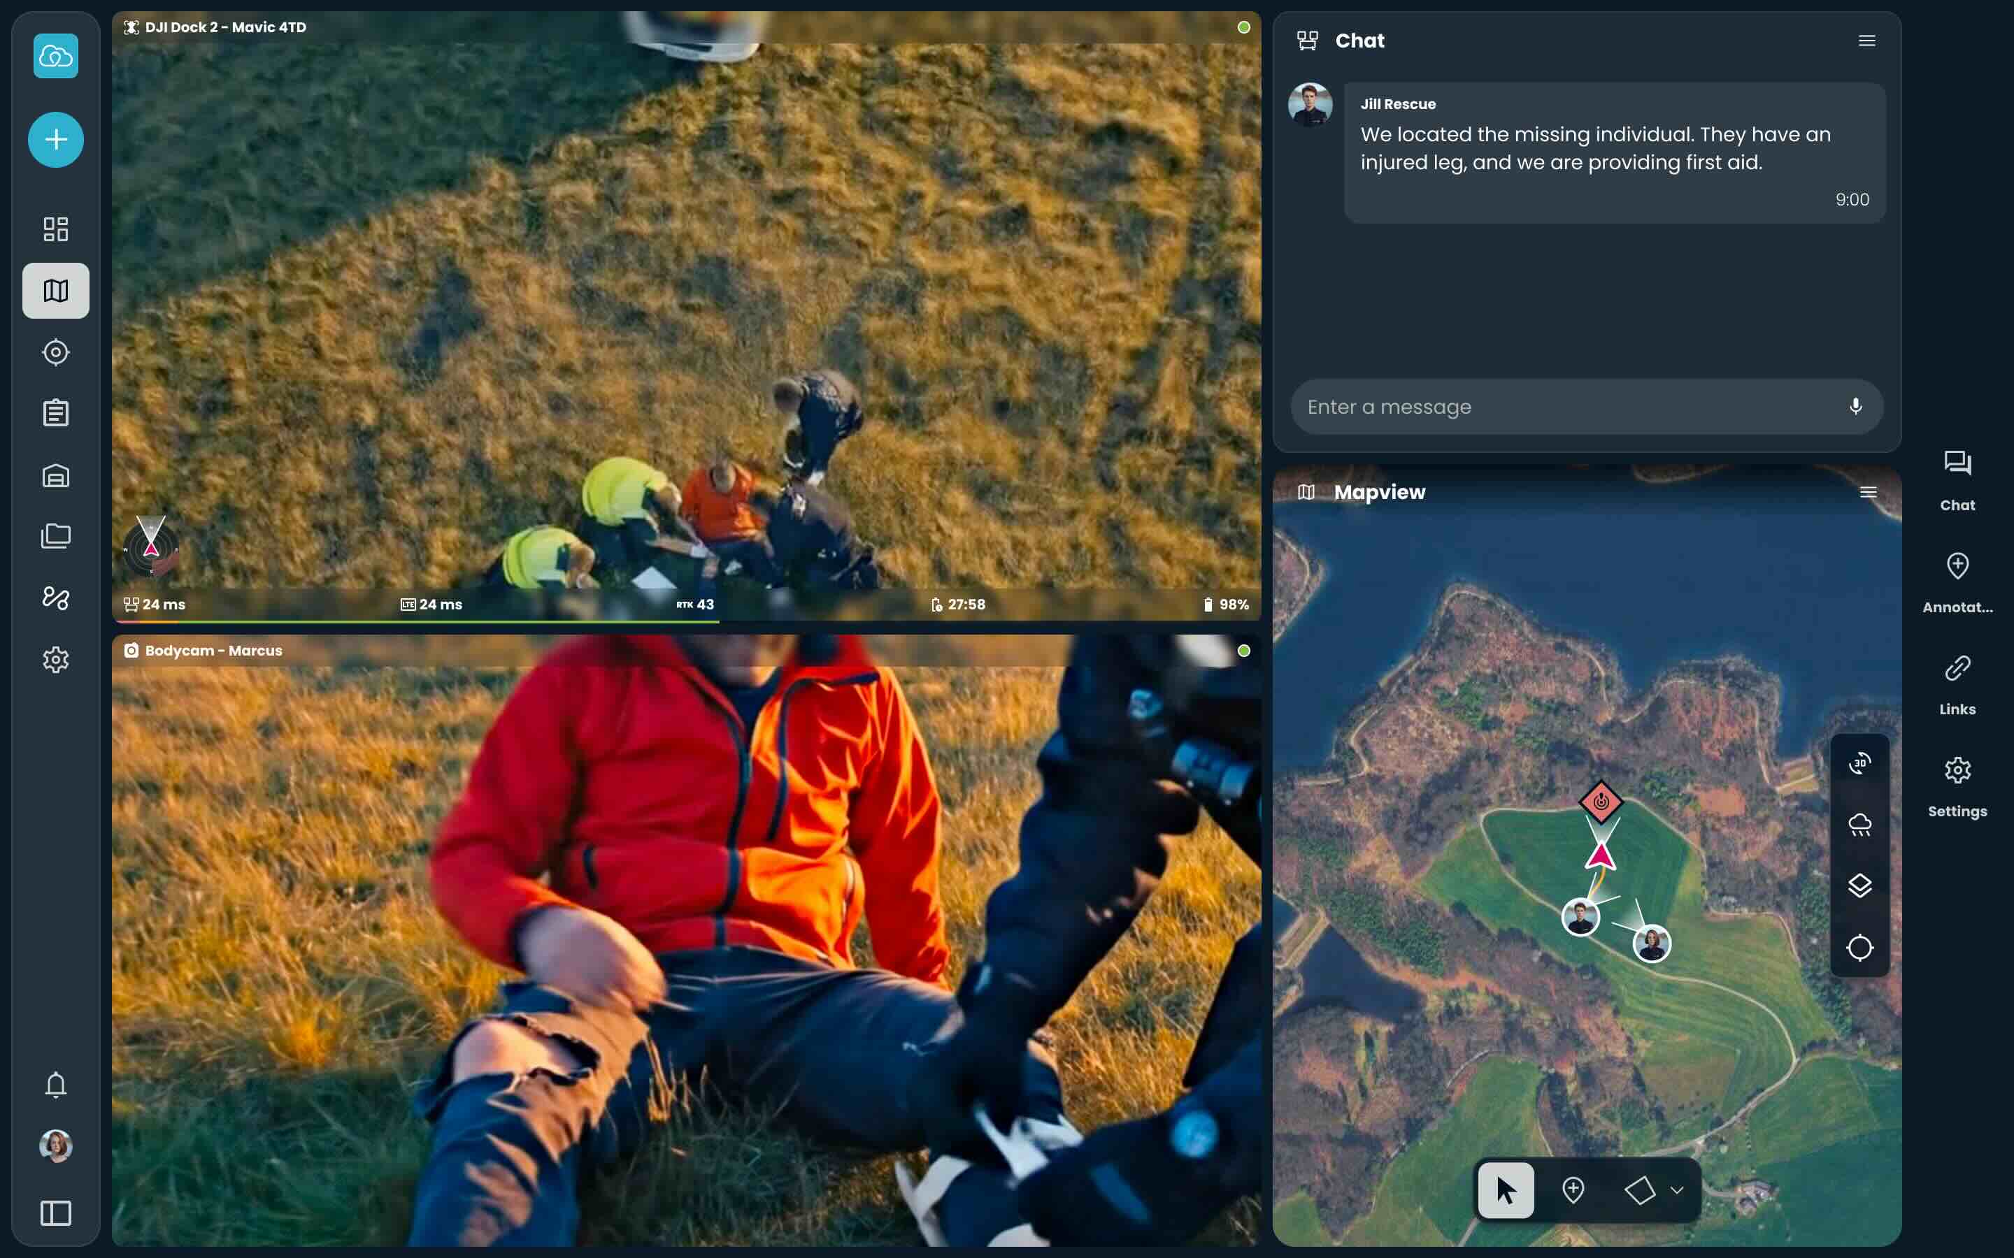
Task: Open the target/location icon in sidebar
Action: tap(56, 352)
